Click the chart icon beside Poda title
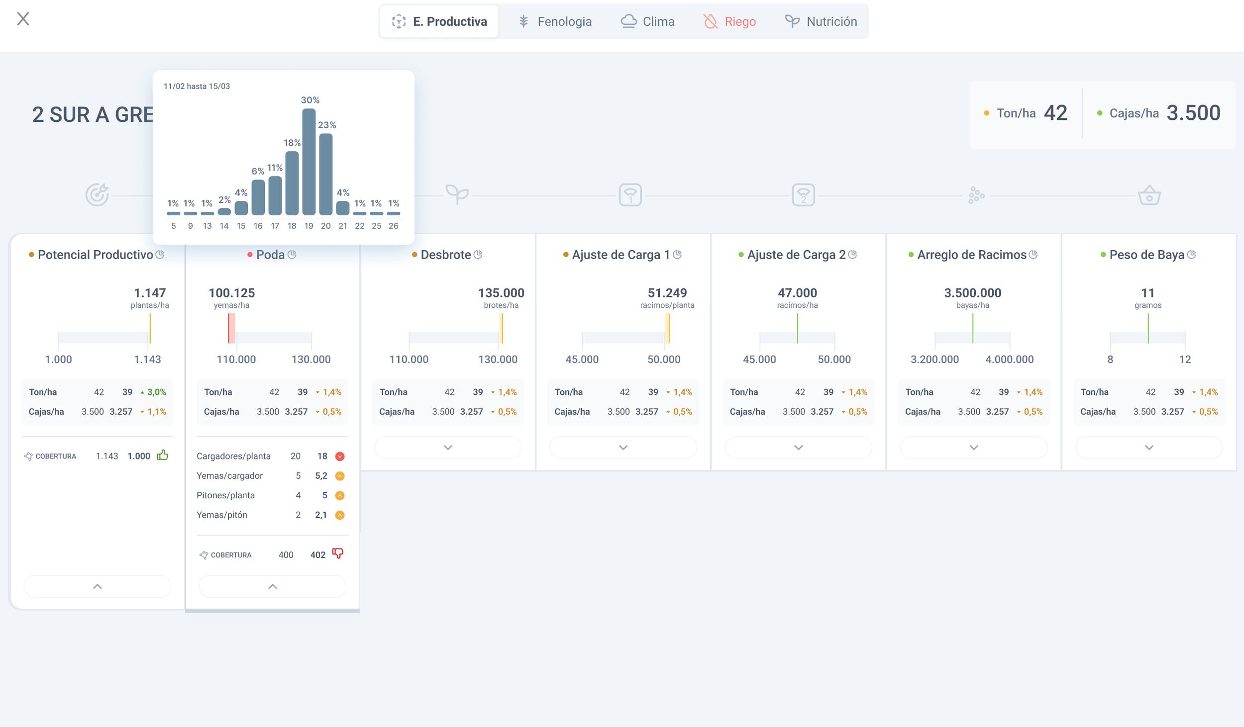Viewport: 1244px width, 727px height. pyautogui.click(x=292, y=255)
